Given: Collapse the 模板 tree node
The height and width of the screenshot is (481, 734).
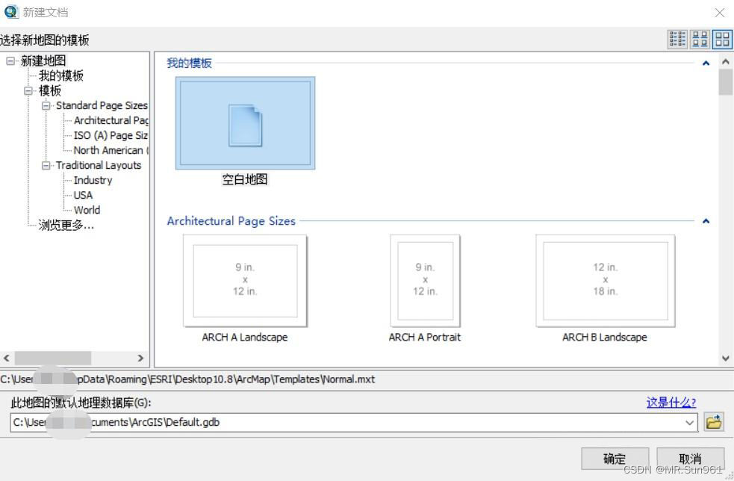Looking at the screenshot, I should (x=28, y=91).
